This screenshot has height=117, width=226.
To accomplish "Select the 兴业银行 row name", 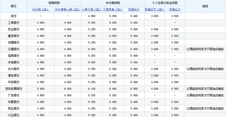I will click(14, 115).
